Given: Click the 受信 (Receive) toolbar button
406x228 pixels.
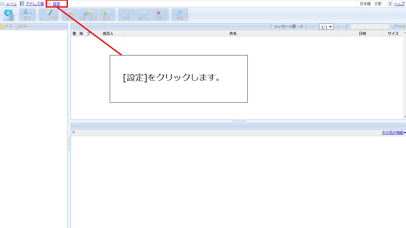Looking at the screenshot, I should (28, 15).
